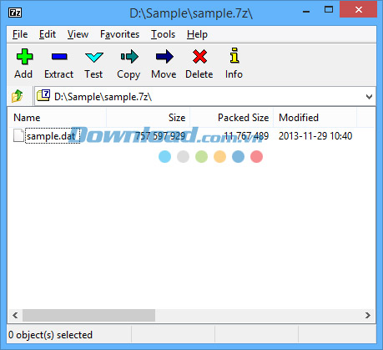Sort by Packed Size column header
The height and width of the screenshot is (350, 383).
(232, 118)
